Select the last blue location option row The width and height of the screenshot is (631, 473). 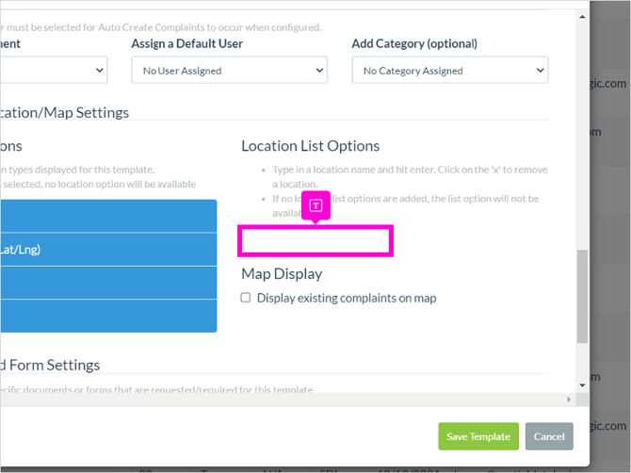click(108, 316)
